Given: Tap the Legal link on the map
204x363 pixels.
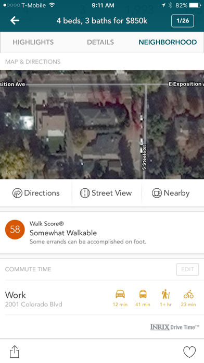Looking at the screenshot, I should 11,172.
